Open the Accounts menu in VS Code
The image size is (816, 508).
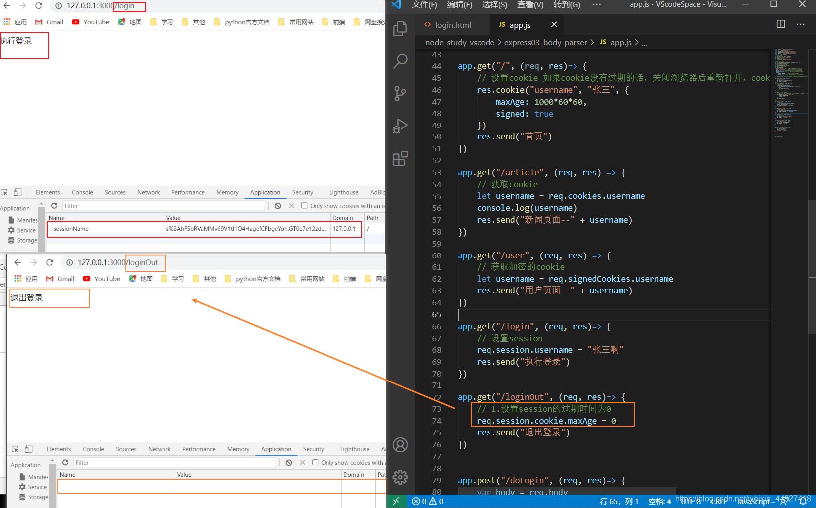(400, 445)
